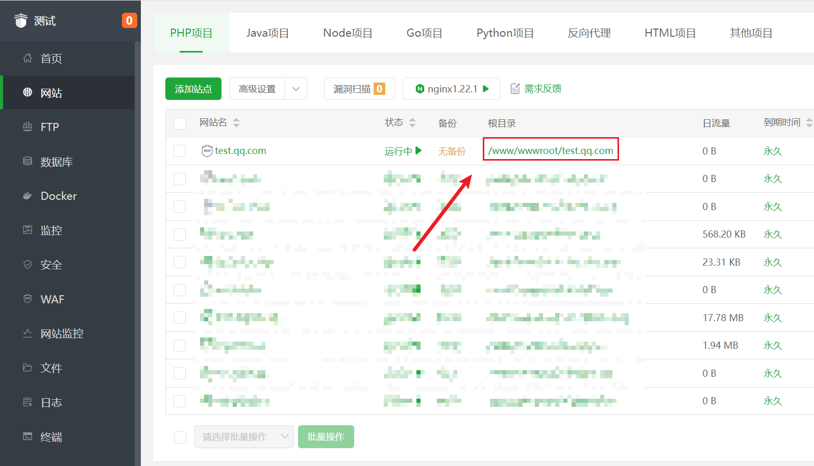Click the FTP globe icon in sidebar
This screenshot has width=814, height=466.
pyautogui.click(x=28, y=127)
